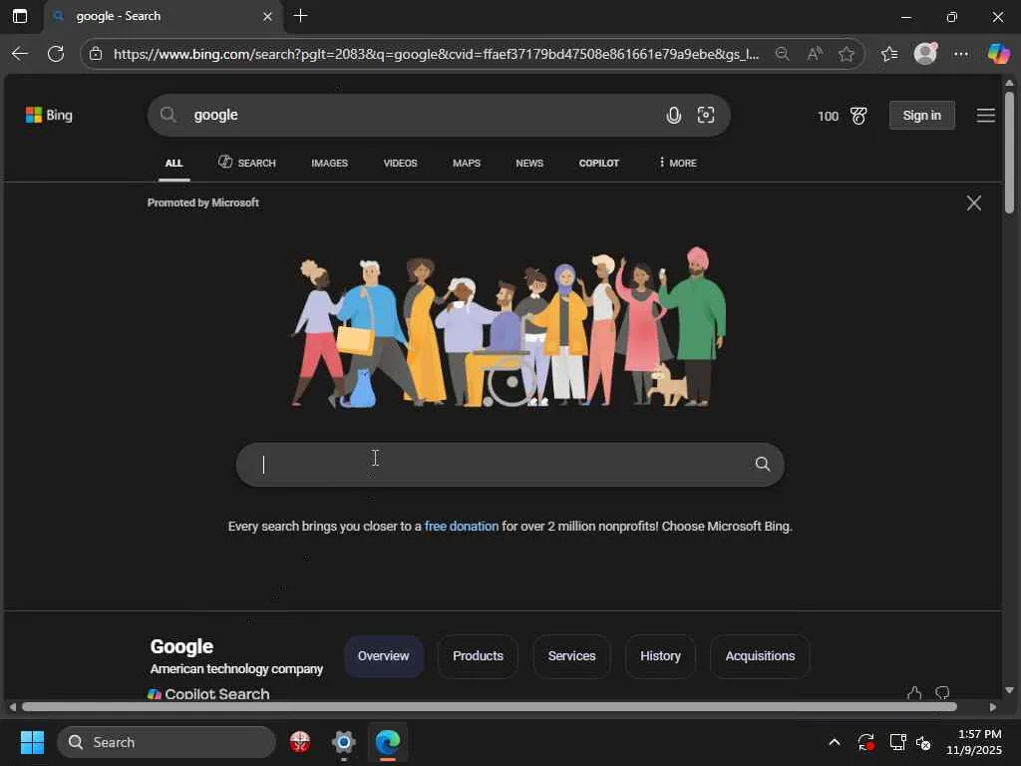The height and width of the screenshot is (766, 1021).
Task: Click the diverse people illustration
Action: [x=508, y=327]
